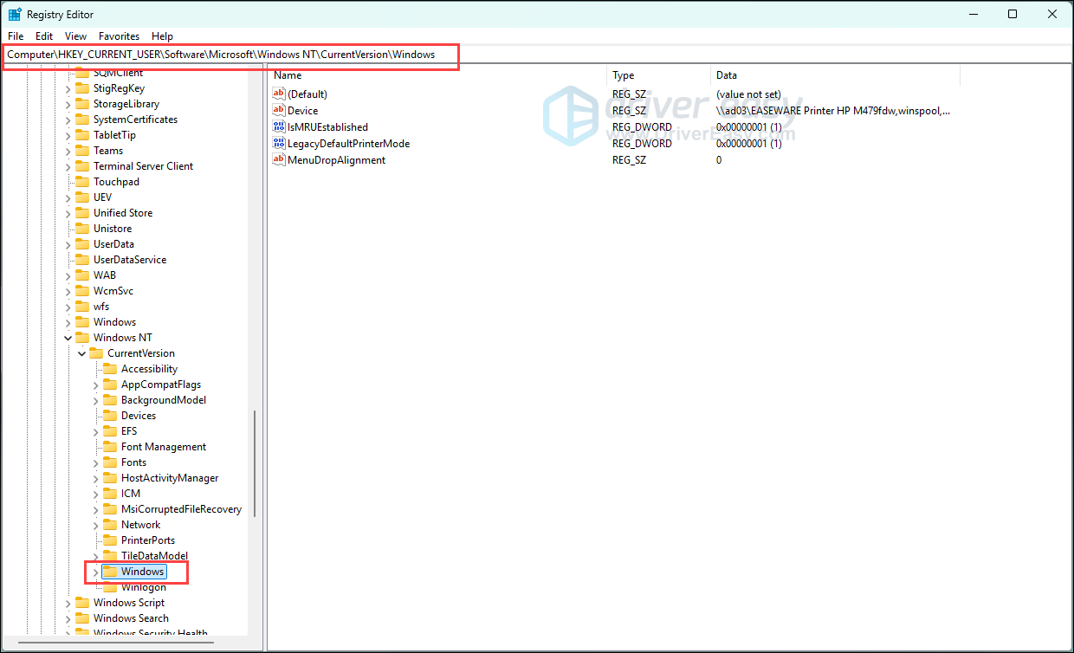Expand the selected Windows subkey

96,572
